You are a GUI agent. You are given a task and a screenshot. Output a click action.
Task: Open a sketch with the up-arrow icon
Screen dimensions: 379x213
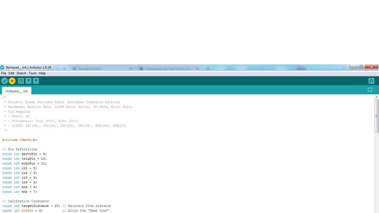[x=28, y=81]
